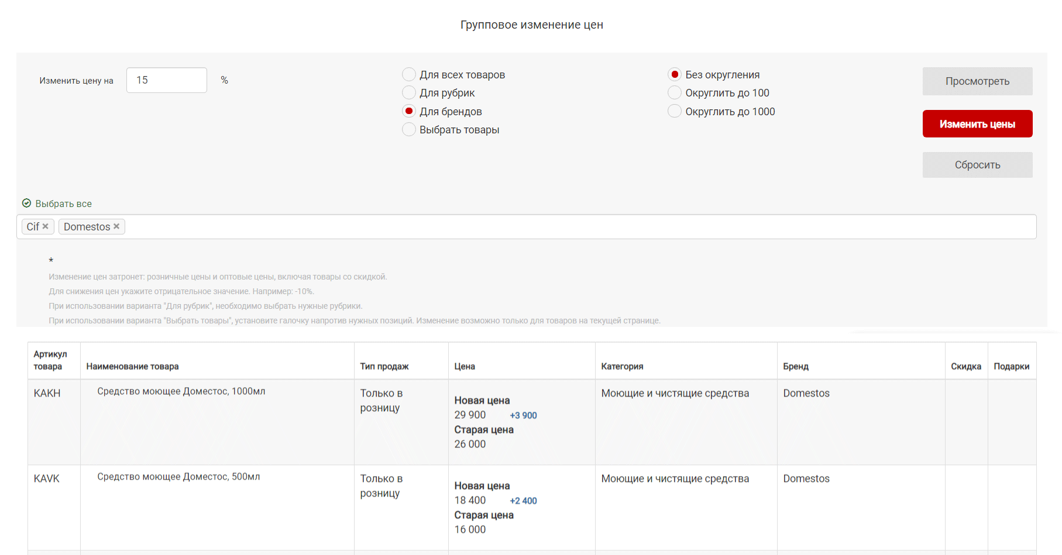
Task: Choose Округлить до 100 option
Action: (675, 92)
